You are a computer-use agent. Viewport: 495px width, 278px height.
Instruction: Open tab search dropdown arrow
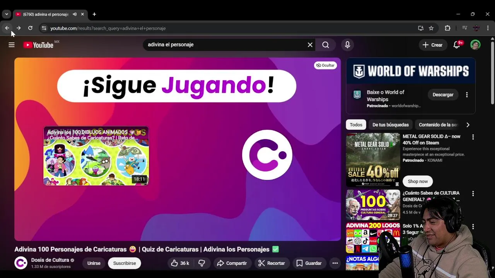tap(7, 14)
